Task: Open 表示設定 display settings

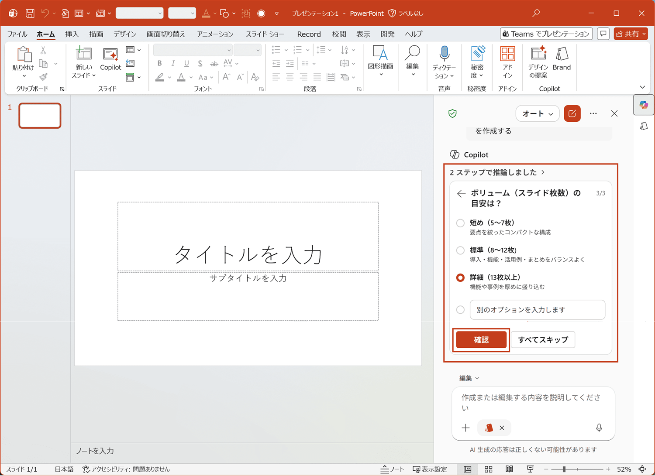Action: (430, 469)
